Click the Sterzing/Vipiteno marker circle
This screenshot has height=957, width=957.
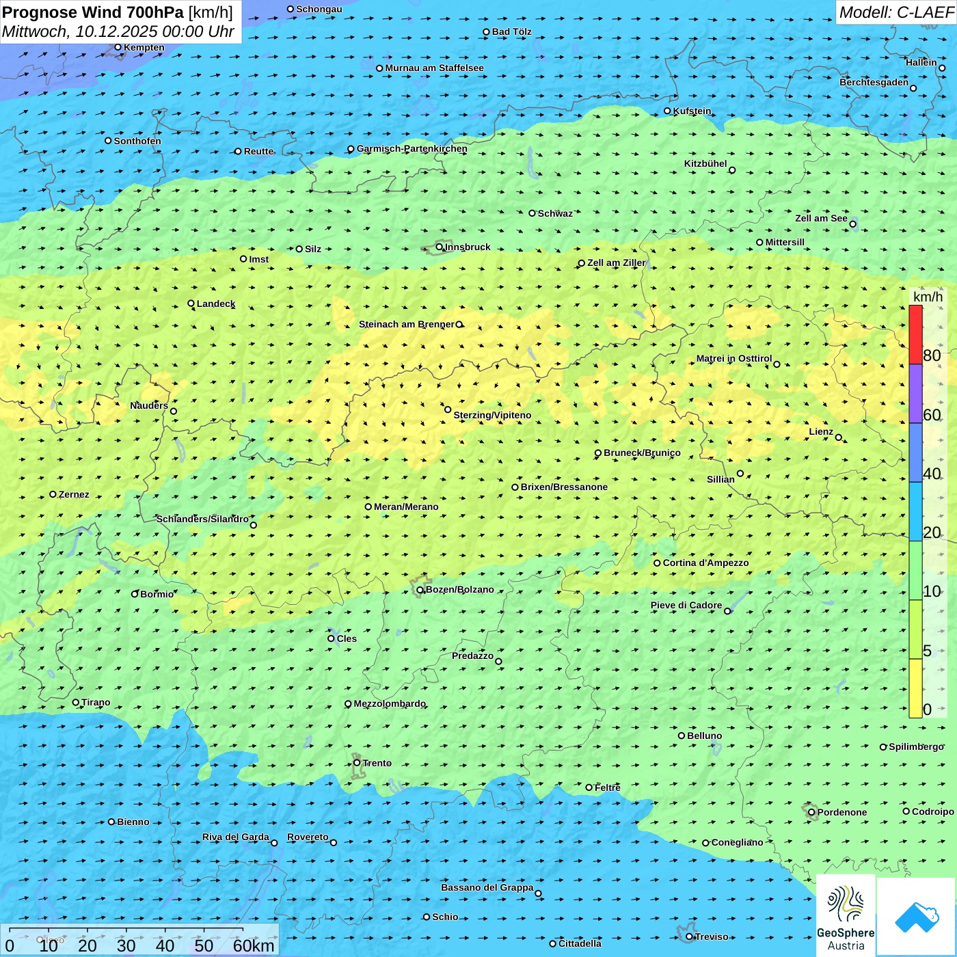(x=448, y=409)
